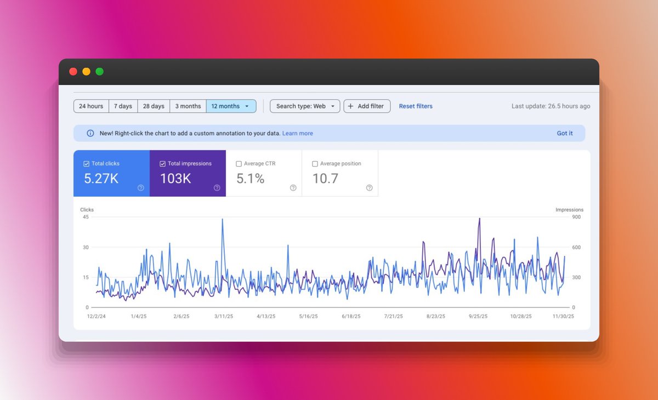
Task: Click the 6/18/25 date label on chart axis
Action: click(x=351, y=316)
